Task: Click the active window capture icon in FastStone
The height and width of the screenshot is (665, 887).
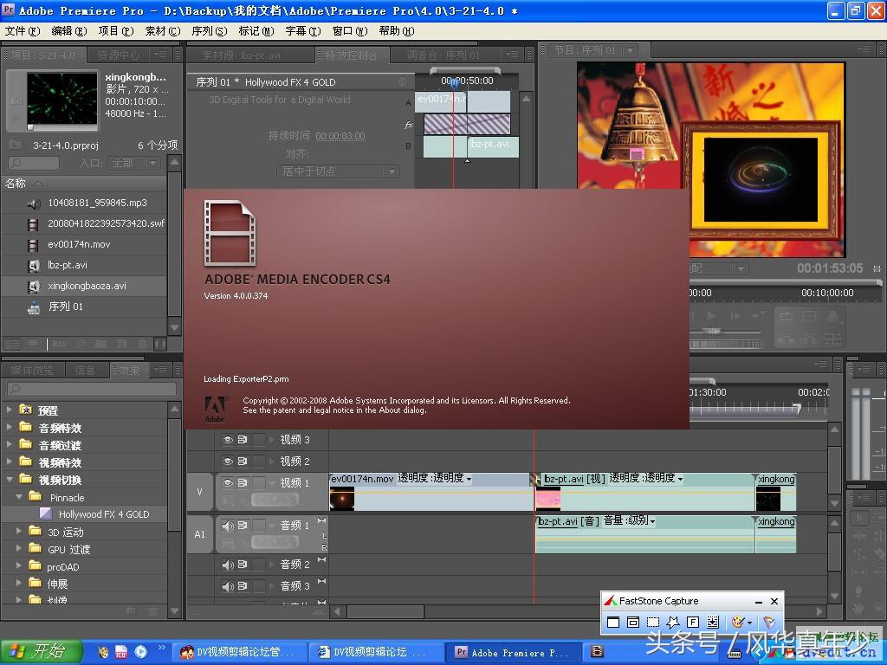Action: [613, 622]
